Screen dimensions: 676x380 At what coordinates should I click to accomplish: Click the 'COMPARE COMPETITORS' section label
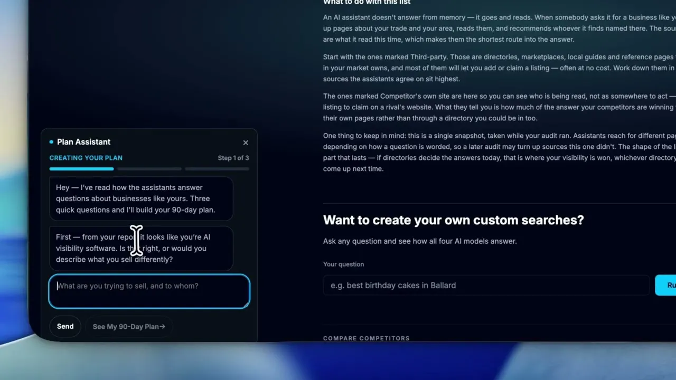(x=367, y=338)
